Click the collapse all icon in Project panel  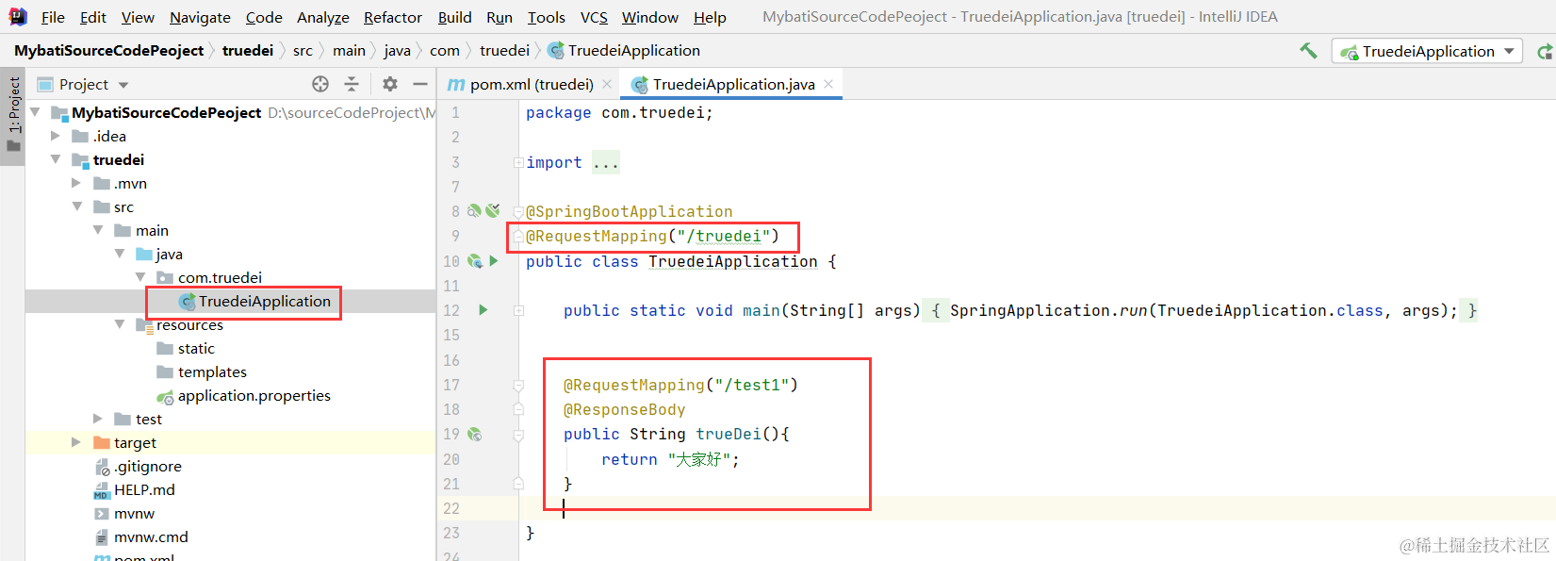352,84
